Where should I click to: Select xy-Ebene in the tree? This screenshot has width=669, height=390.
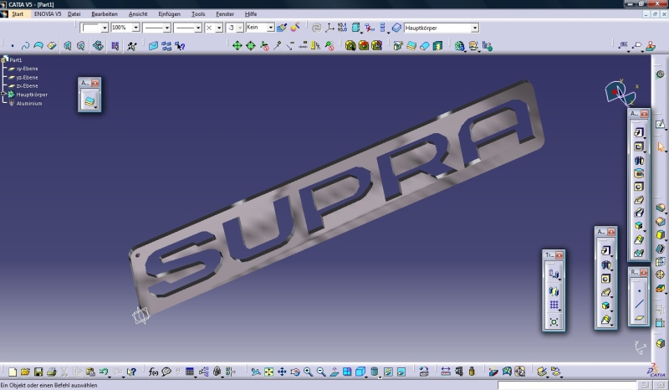pos(27,69)
